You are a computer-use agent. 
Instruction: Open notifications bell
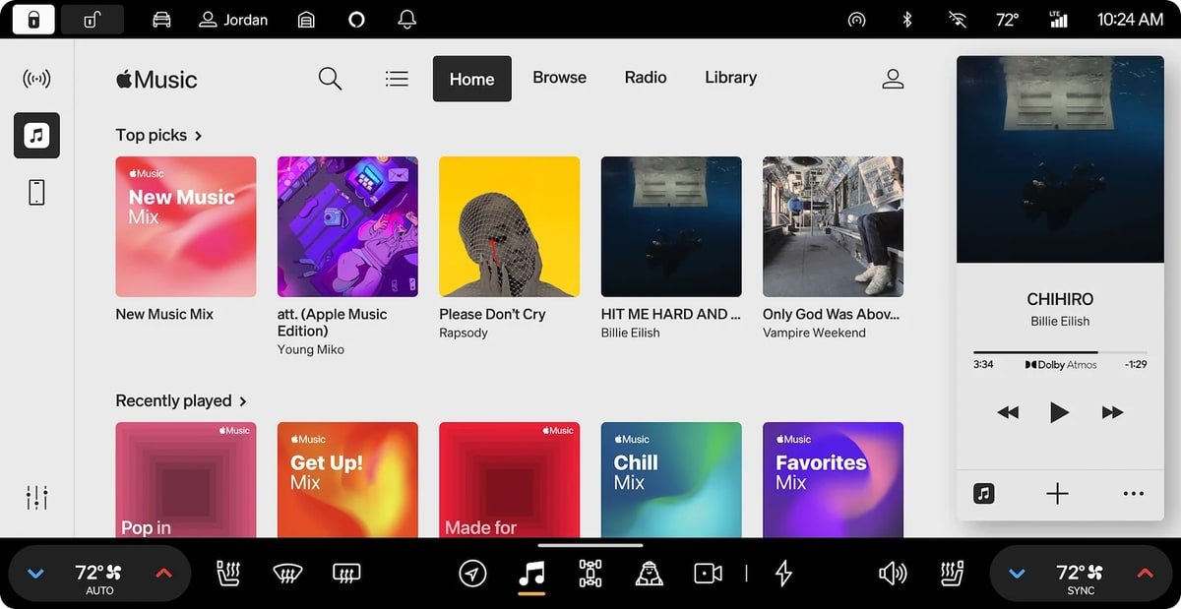[x=406, y=19]
